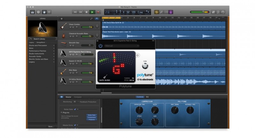Select the Classical Acoustic Bass track icon

click(x=63, y=35)
